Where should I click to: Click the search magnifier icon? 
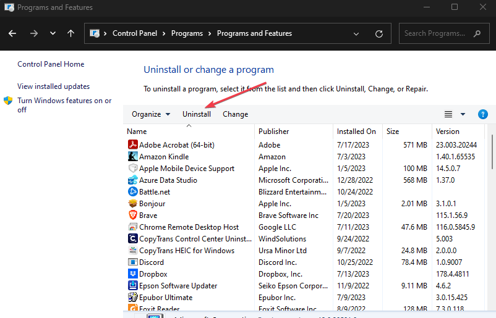click(477, 33)
